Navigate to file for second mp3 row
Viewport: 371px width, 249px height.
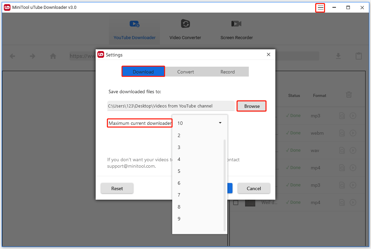(342, 185)
